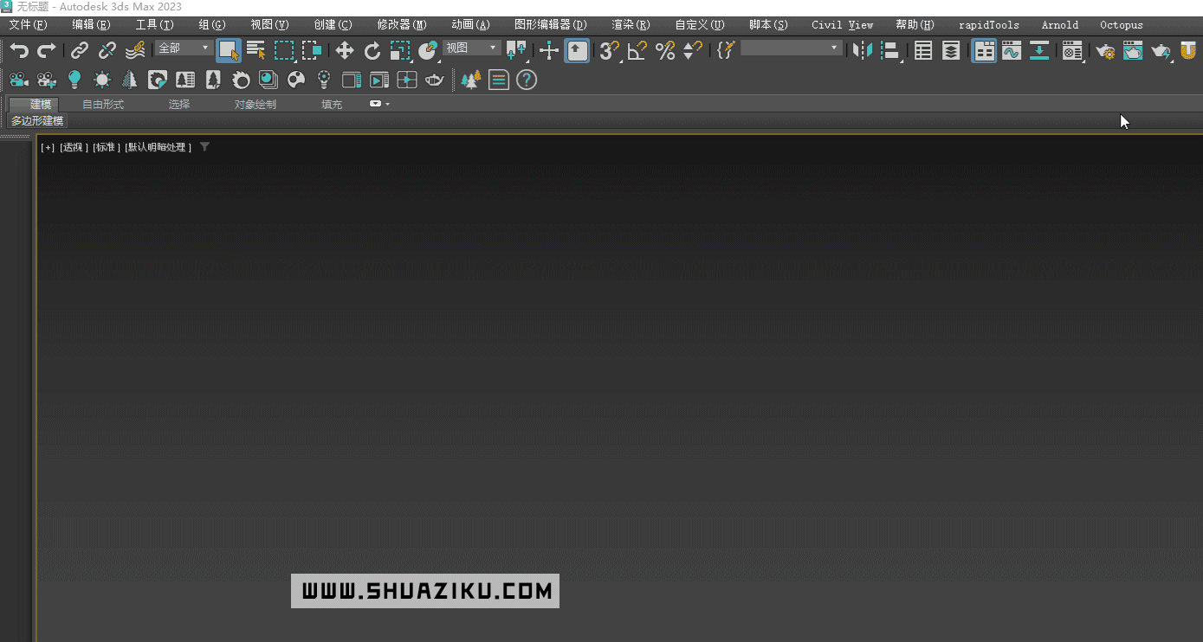1203x642 pixels.
Task: Toggle Percent Snap
Action: point(665,51)
